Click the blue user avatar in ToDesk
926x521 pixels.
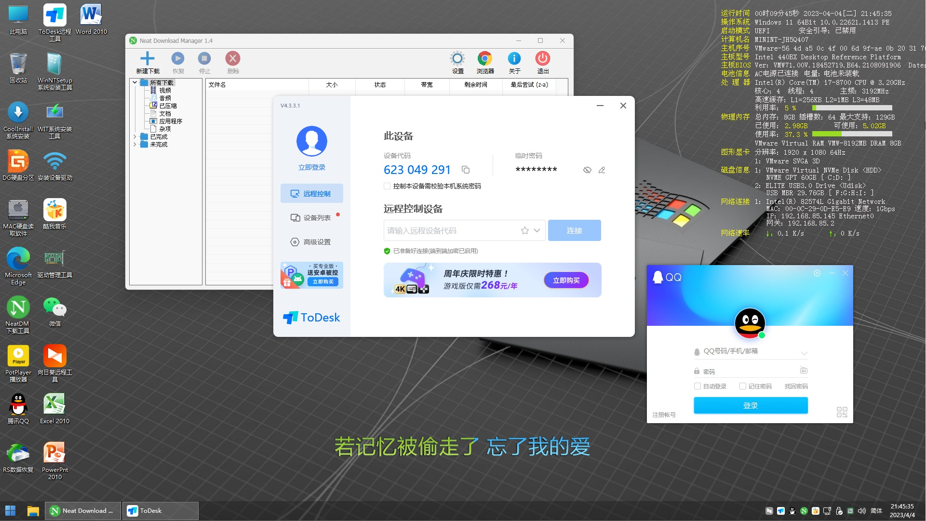click(x=311, y=141)
